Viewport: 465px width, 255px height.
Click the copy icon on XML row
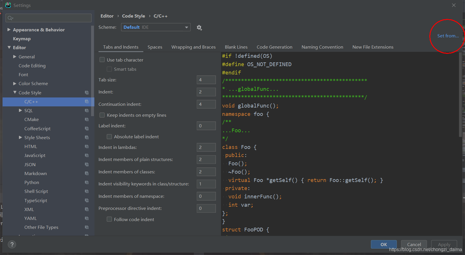[87, 209]
